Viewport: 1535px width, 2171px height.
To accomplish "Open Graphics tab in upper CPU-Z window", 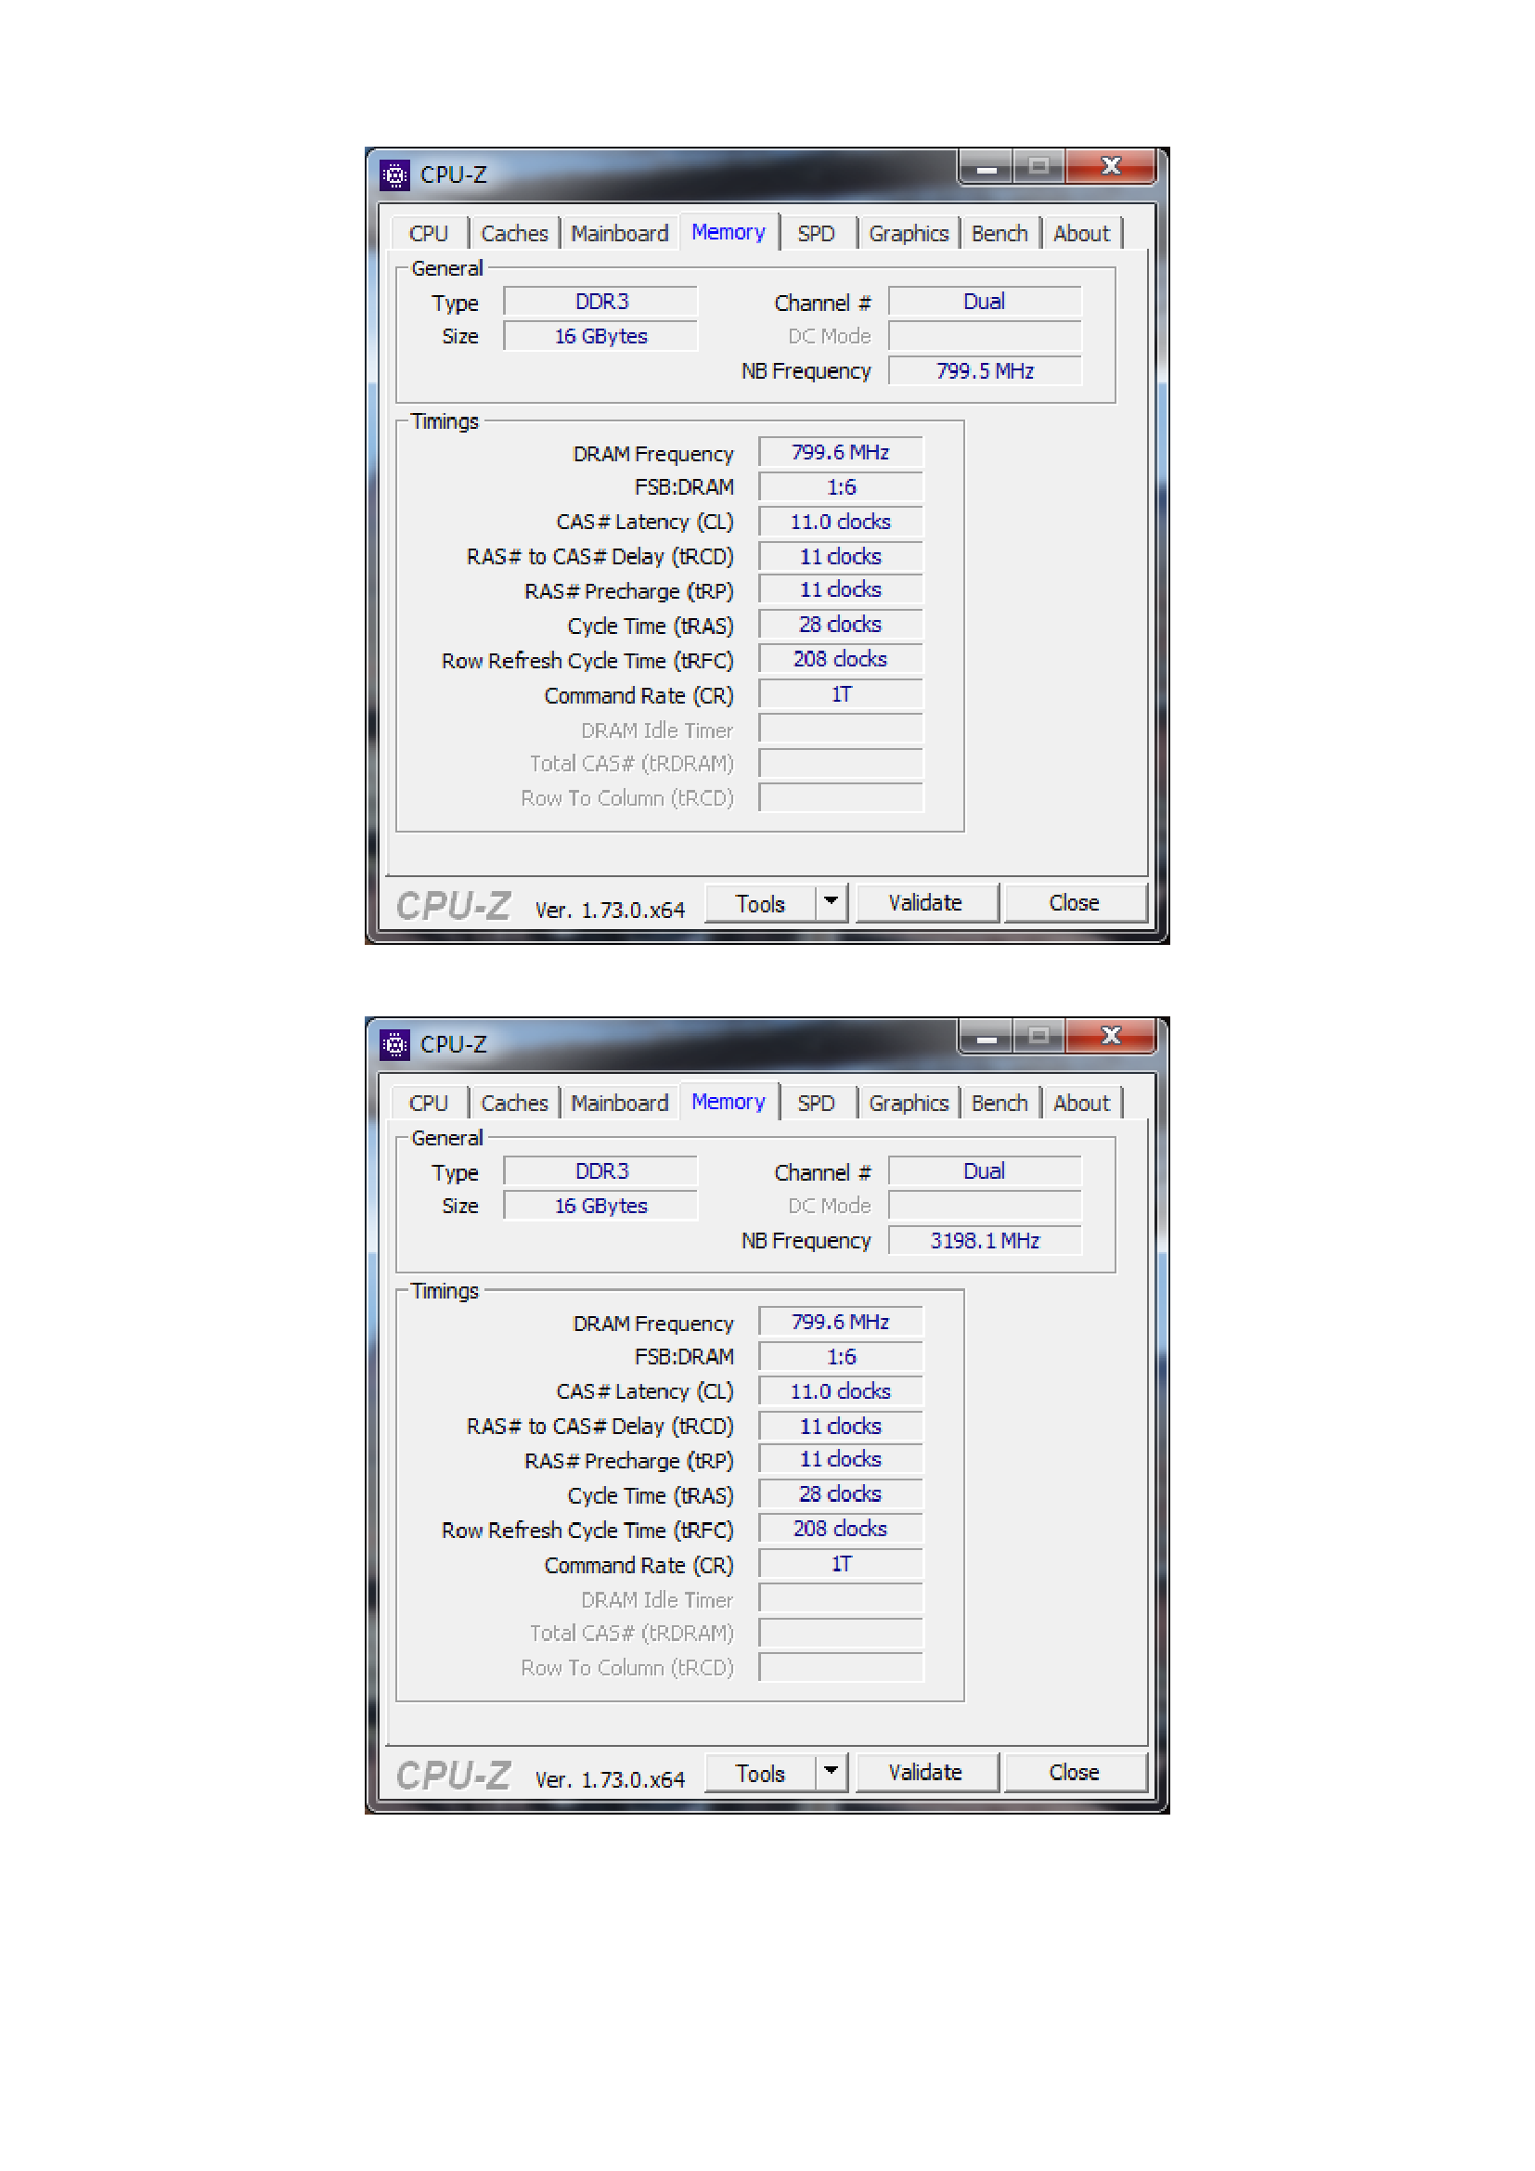I will (909, 234).
